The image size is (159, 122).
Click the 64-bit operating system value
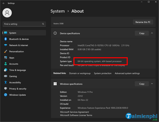(x=100, y=61)
